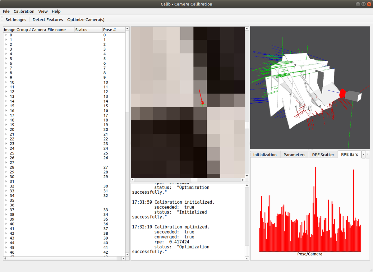View the RPE Scatter tab
This screenshot has height=272, width=373.
323,154
